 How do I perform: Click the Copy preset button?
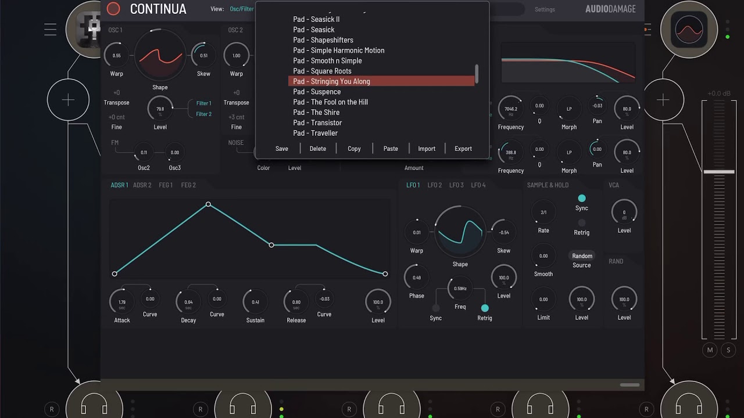pos(355,149)
